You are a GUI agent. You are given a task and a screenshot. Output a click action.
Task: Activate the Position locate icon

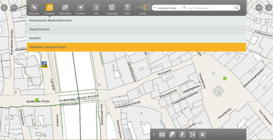click(x=80, y=7)
